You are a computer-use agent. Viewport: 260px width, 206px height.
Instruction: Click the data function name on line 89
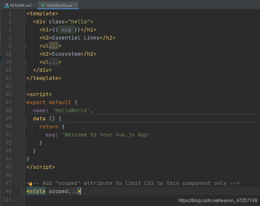[x=39, y=119]
